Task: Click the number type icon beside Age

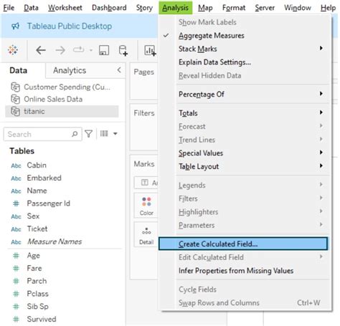Action: tap(16, 256)
